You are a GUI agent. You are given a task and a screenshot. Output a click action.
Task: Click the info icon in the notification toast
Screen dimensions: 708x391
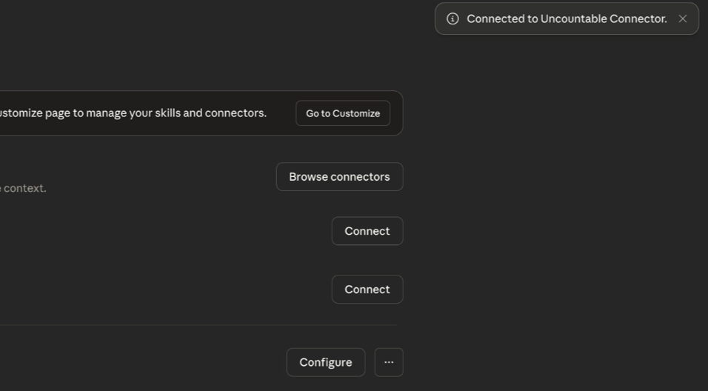[x=452, y=19]
